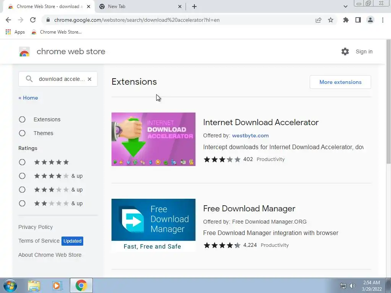Open a new browser tab
391x293 pixels.
click(x=194, y=6)
